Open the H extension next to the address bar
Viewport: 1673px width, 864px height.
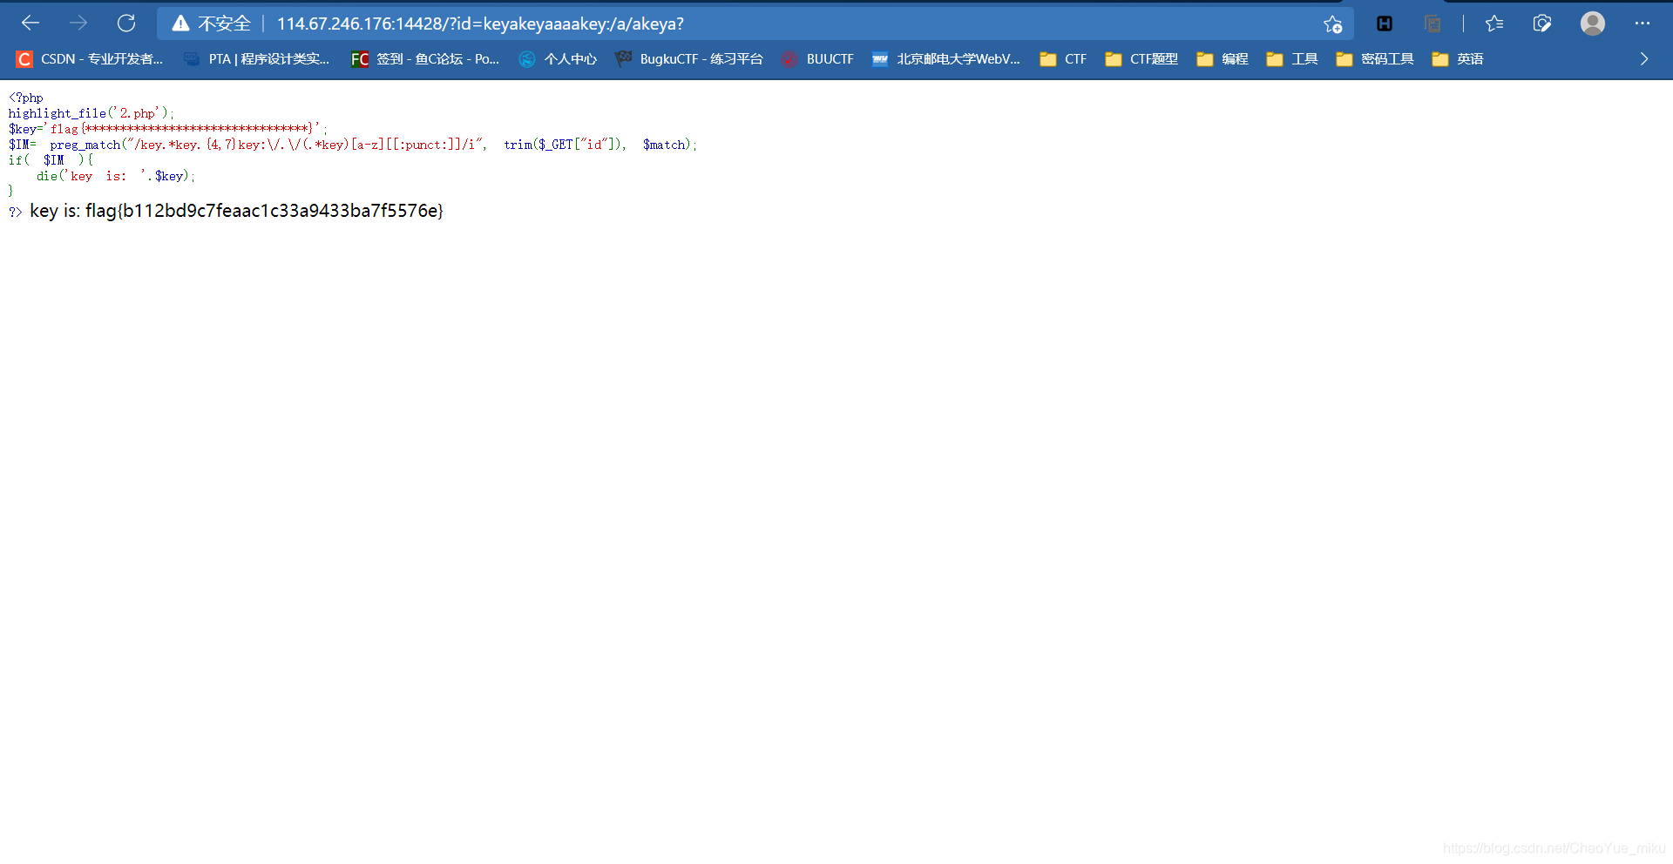tap(1384, 24)
